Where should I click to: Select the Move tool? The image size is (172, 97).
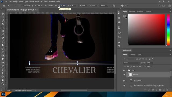click(x=3, y=14)
